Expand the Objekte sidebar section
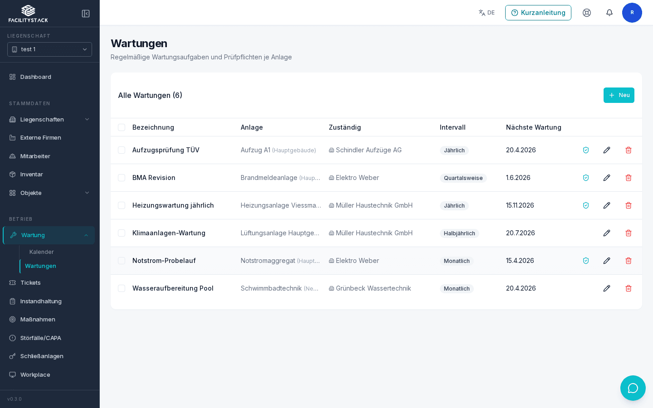The height and width of the screenshot is (408, 653). (49, 193)
